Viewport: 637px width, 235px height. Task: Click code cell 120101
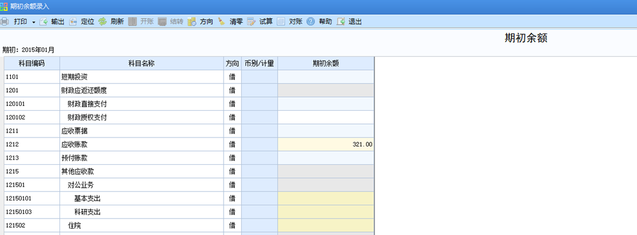coord(32,104)
